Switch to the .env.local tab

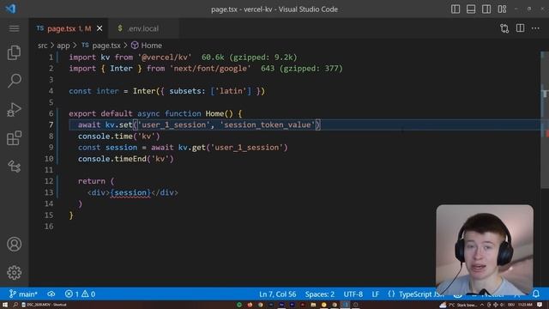[143, 28]
